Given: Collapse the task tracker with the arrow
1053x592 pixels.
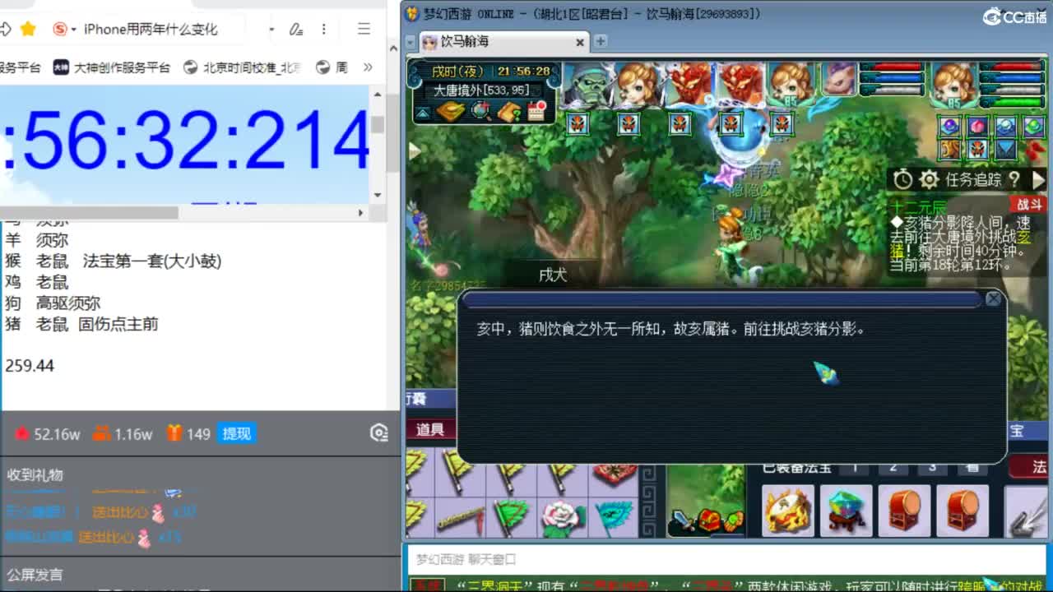Looking at the screenshot, I should click(x=1038, y=180).
